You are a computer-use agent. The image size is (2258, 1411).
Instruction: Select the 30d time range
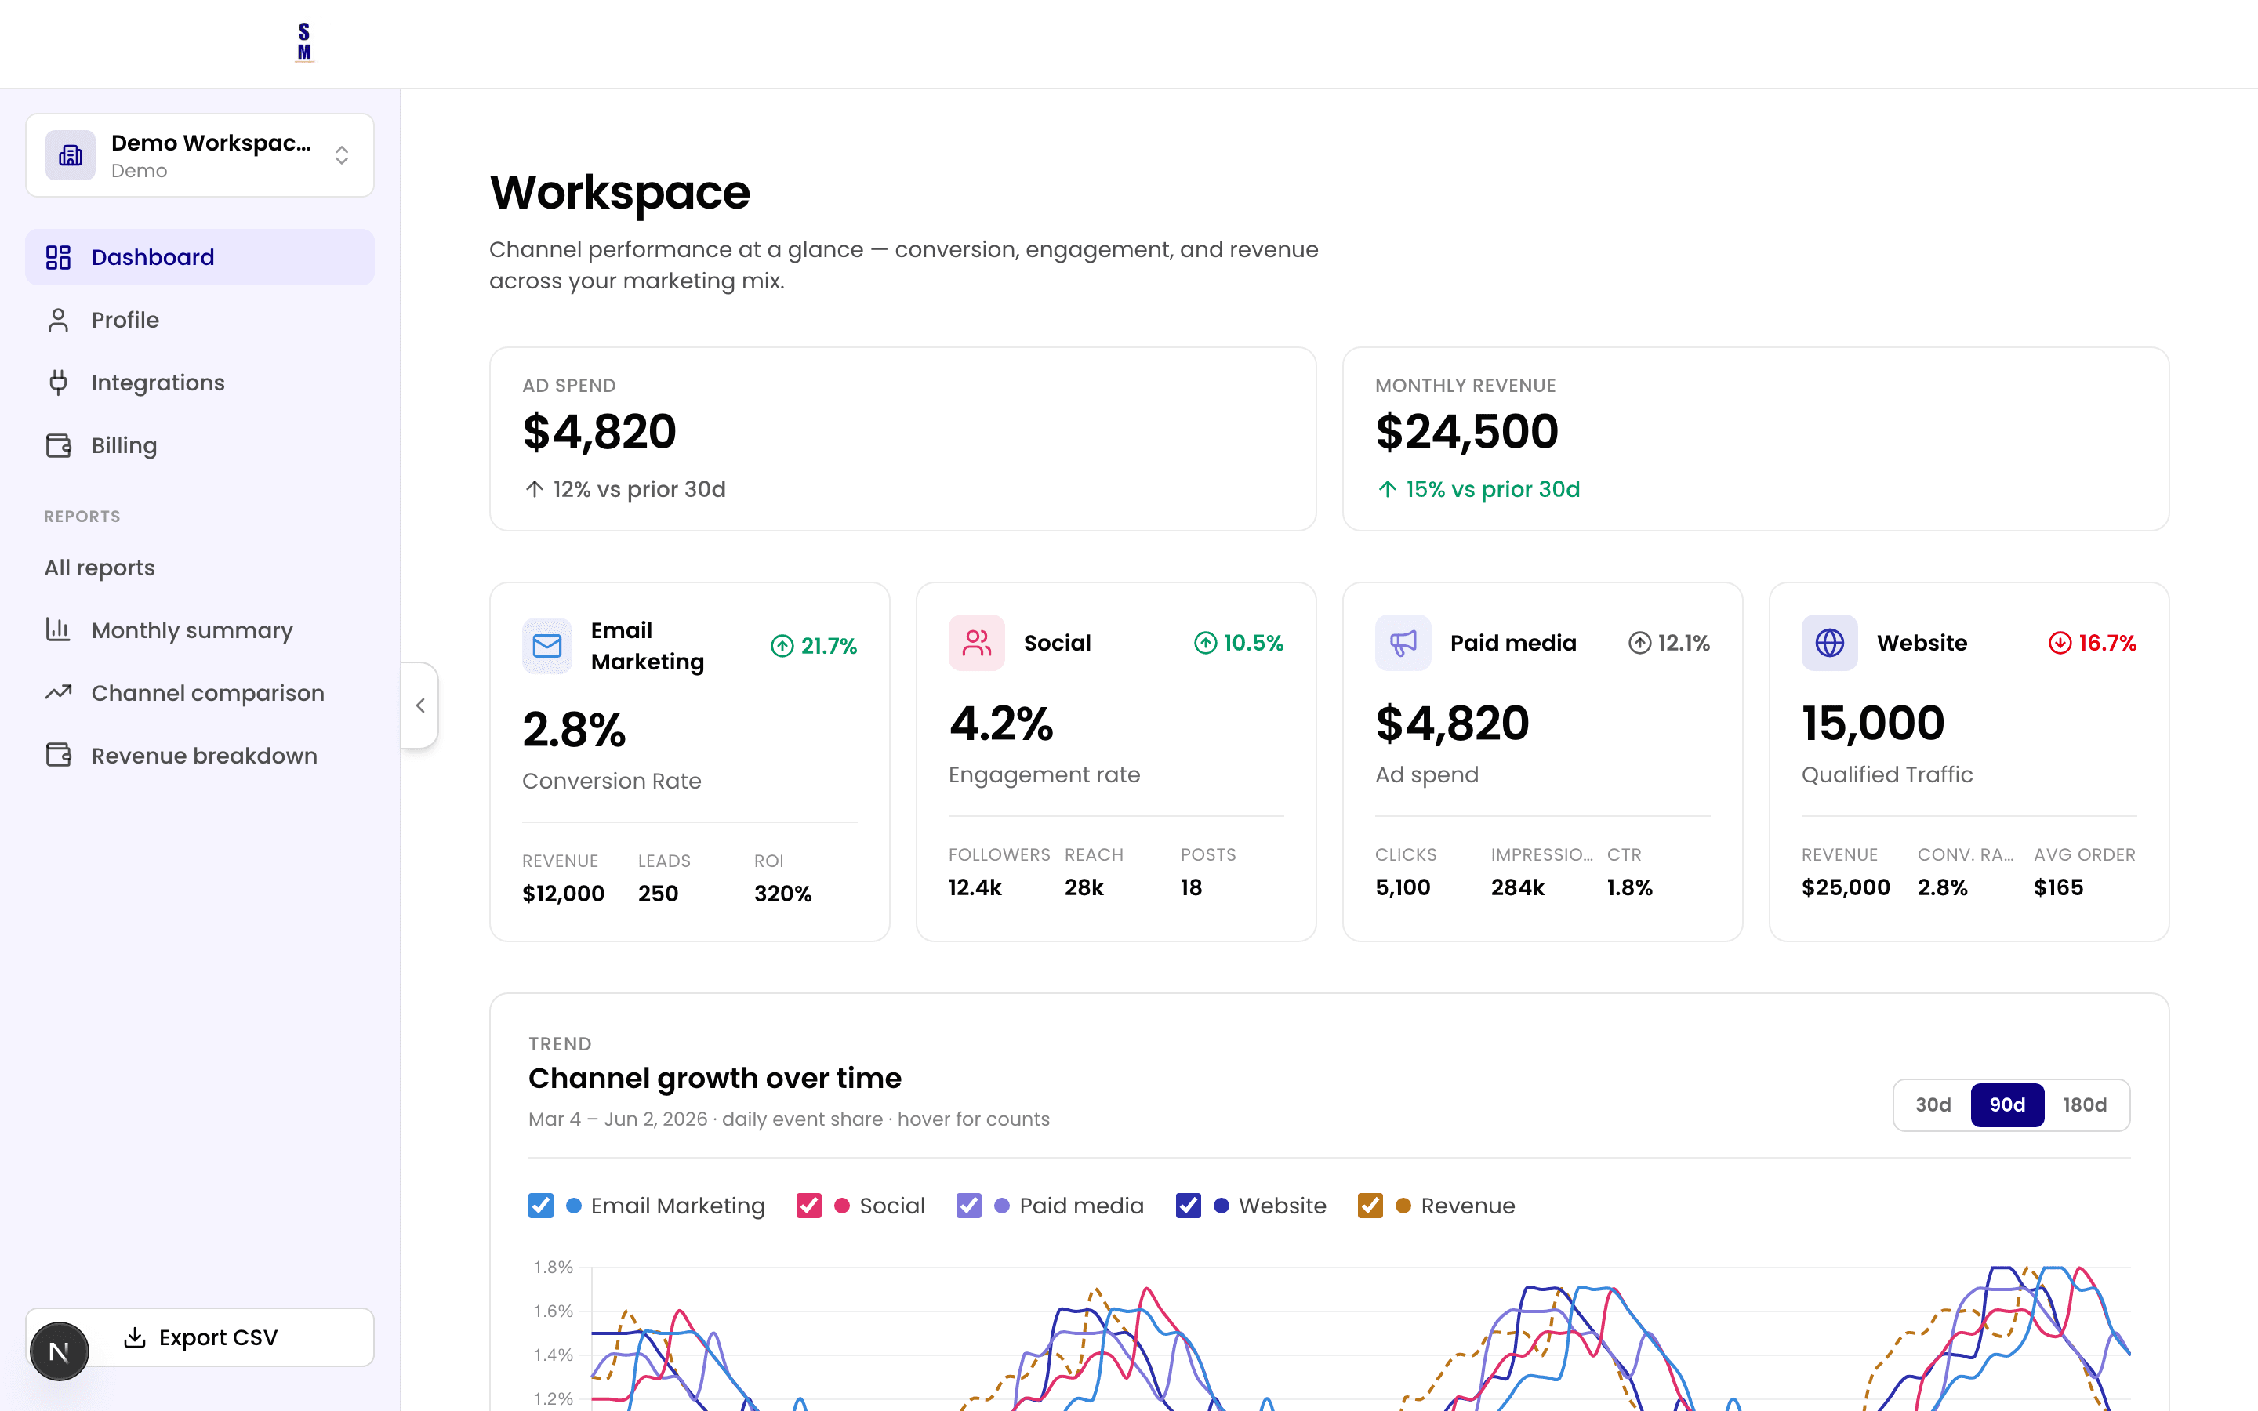coord(1933,1105)
